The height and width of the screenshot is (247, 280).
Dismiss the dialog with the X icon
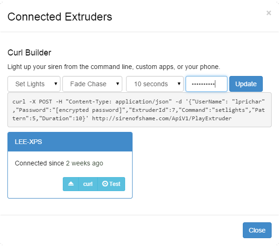click(x=268, y=13)
